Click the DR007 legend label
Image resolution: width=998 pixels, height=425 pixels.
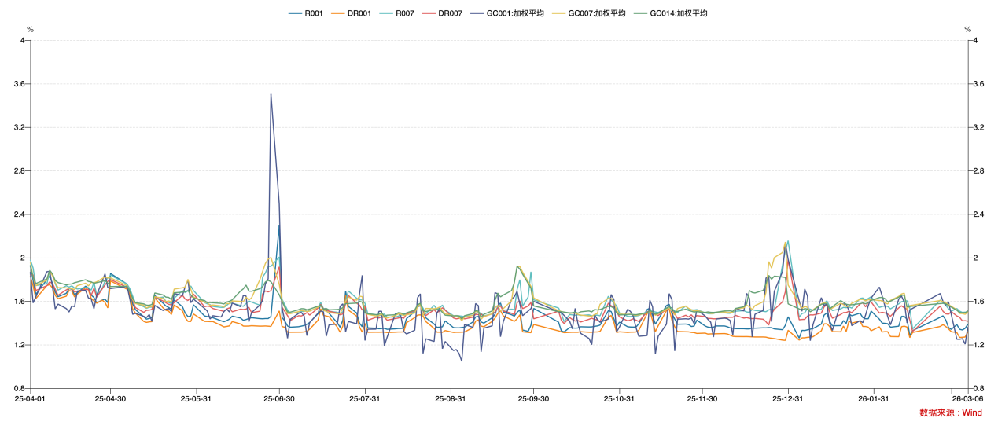[451, 13]
